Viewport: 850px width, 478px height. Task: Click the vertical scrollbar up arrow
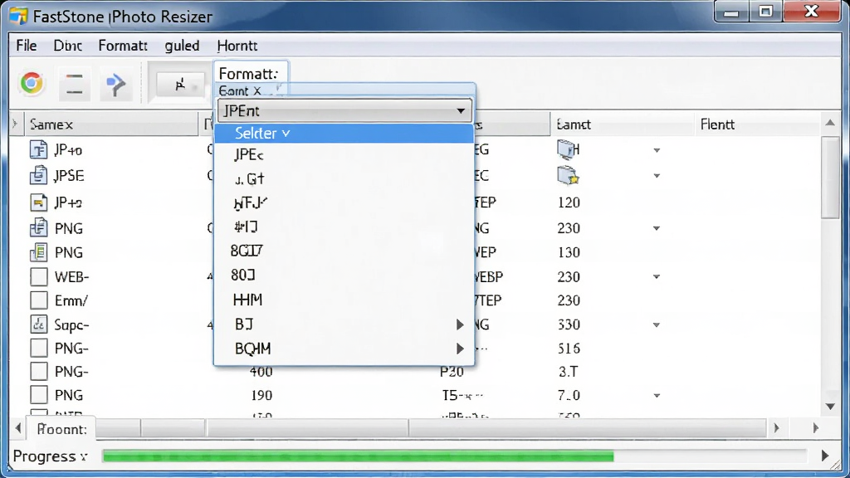coord(830,123)
